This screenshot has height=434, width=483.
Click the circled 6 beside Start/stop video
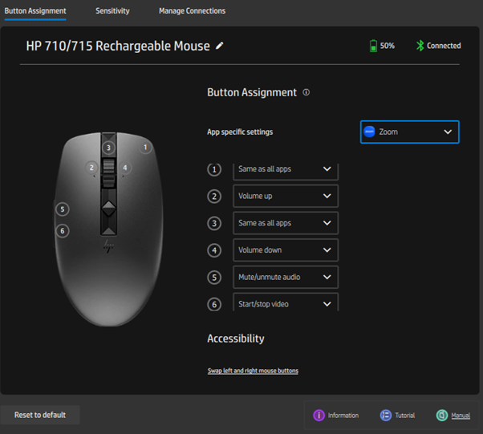click(214, 305)
